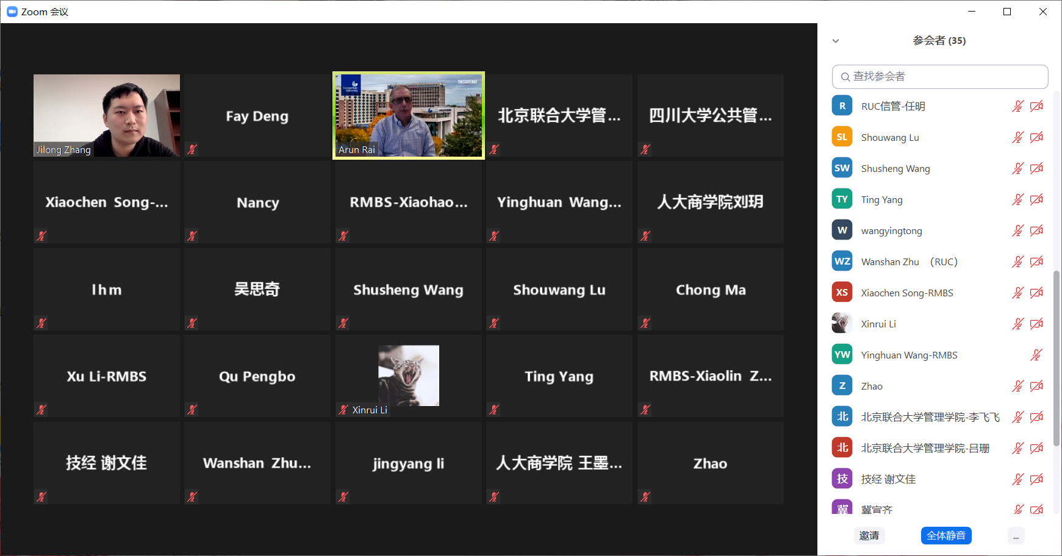The image size is (1062, 556).
Task: Click muted mic icon beside Ting Yang in list
Action: pos(1017,200)
